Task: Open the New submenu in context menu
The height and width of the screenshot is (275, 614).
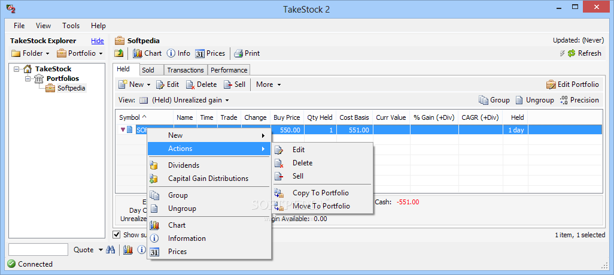Action: pyautogui.click(x=209, y=135)
